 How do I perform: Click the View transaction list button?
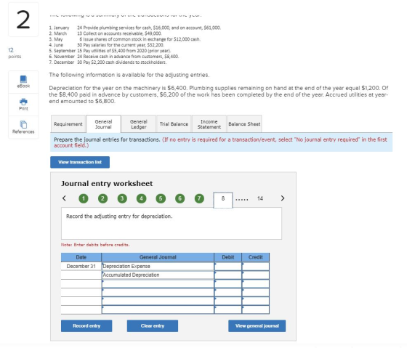pyautogui.click(x=80, y=162)
